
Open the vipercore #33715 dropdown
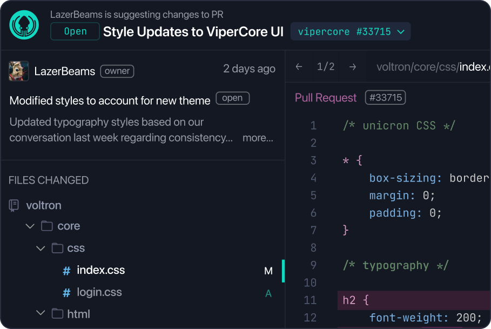point(351,31)
